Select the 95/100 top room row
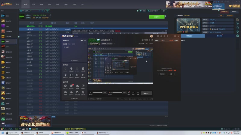Viewport: 241px width, 135px height. pyautogui.click(x=93, y=26)
